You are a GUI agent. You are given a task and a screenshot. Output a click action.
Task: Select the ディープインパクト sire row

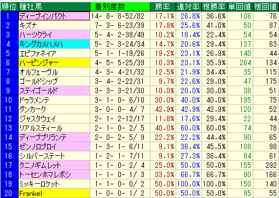click(139, 16)
